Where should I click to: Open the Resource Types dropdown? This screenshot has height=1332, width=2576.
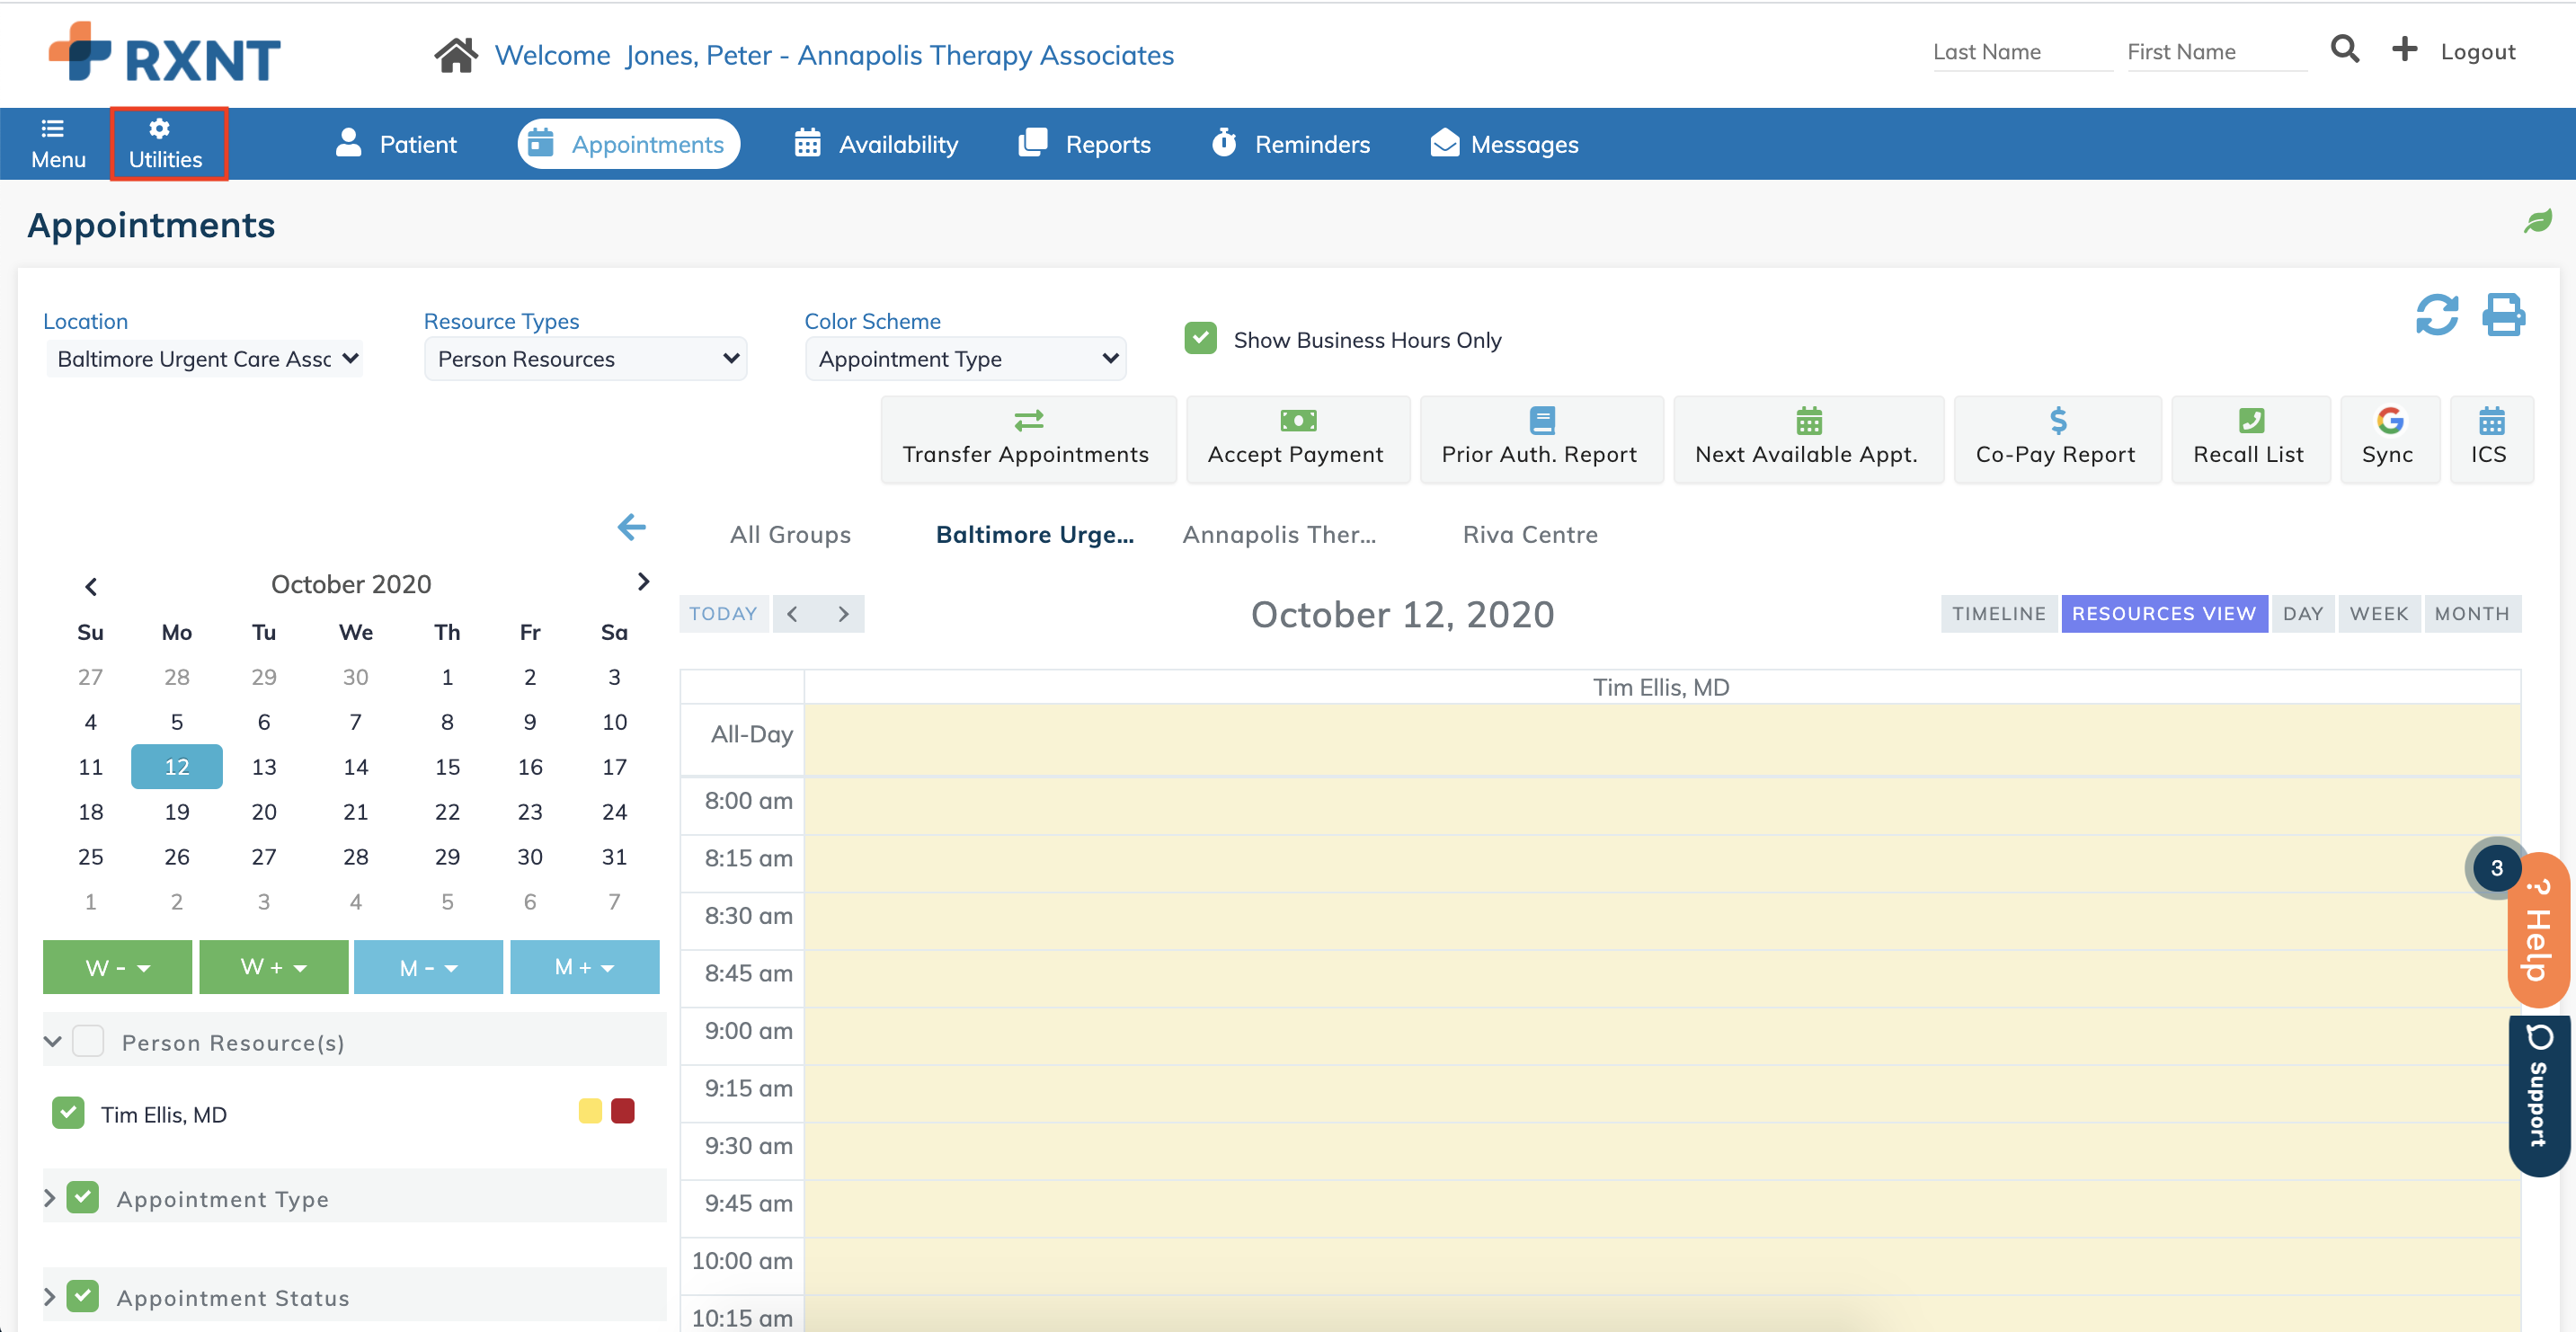click(x=586, y=359)
